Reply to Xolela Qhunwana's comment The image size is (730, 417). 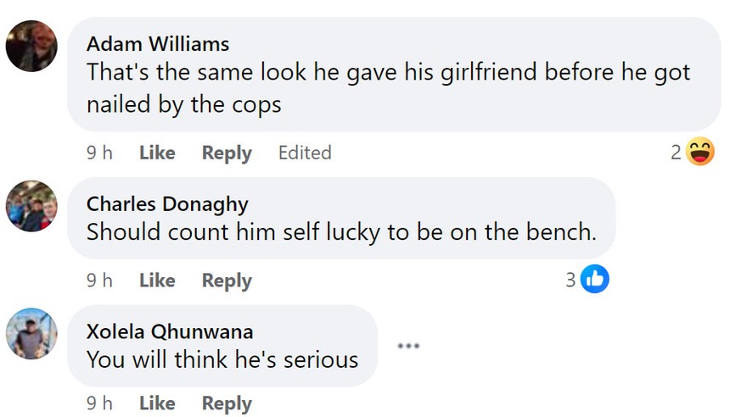click(x=227, y=403)
